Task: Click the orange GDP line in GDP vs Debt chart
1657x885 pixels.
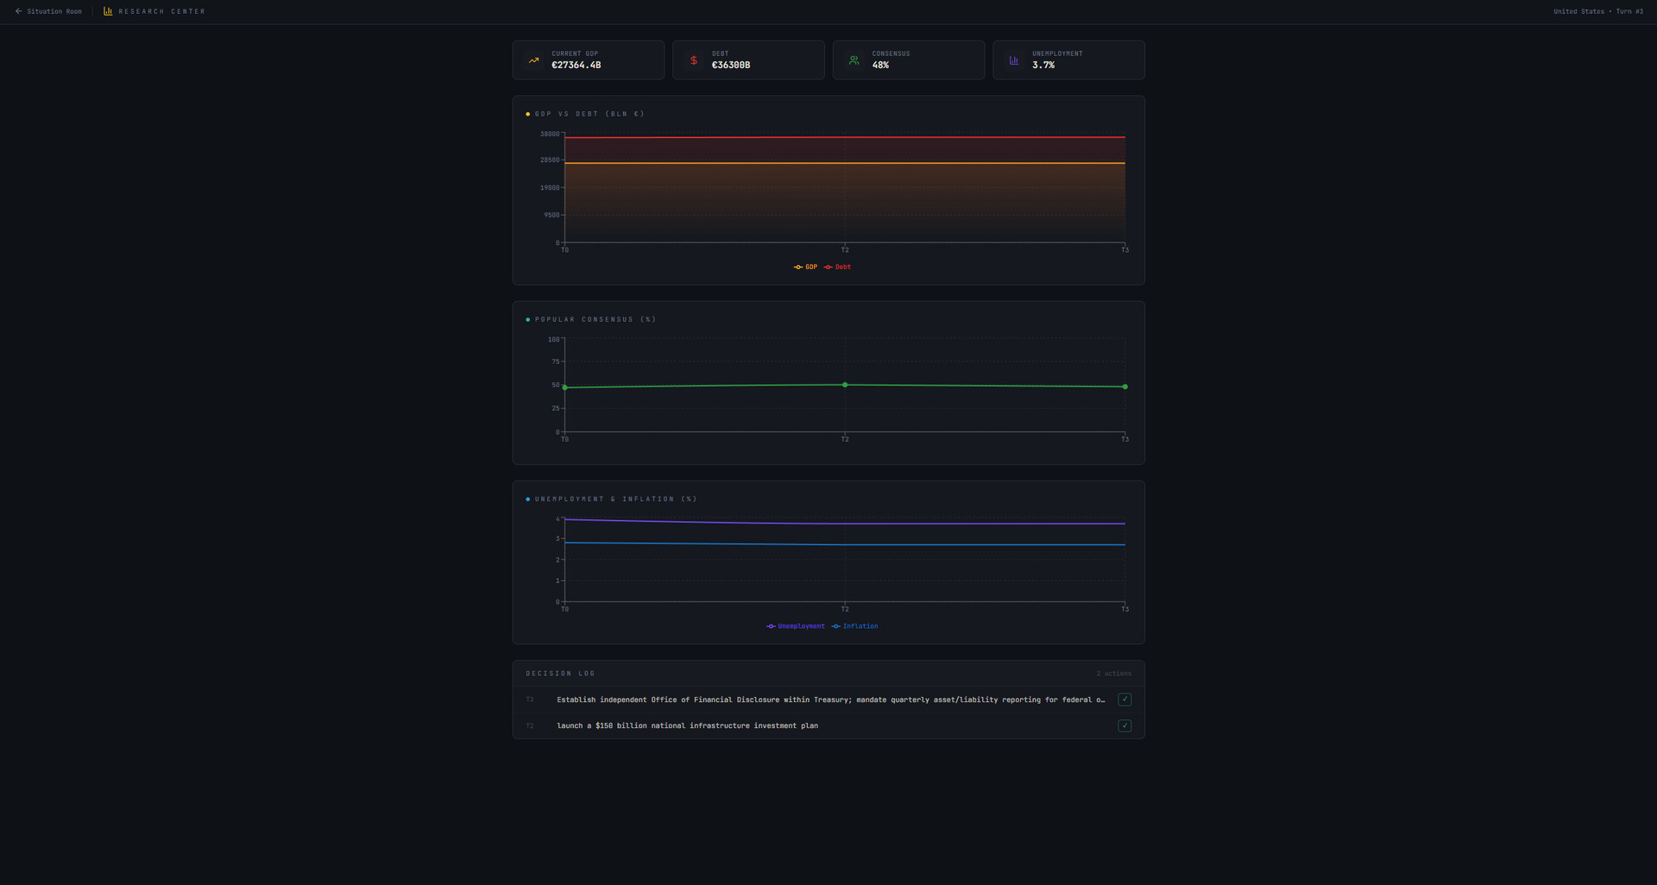Action: point(845,163)
